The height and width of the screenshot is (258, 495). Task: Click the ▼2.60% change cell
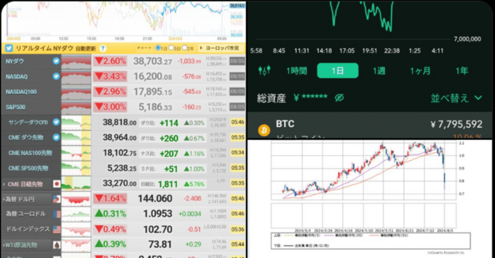111,61
